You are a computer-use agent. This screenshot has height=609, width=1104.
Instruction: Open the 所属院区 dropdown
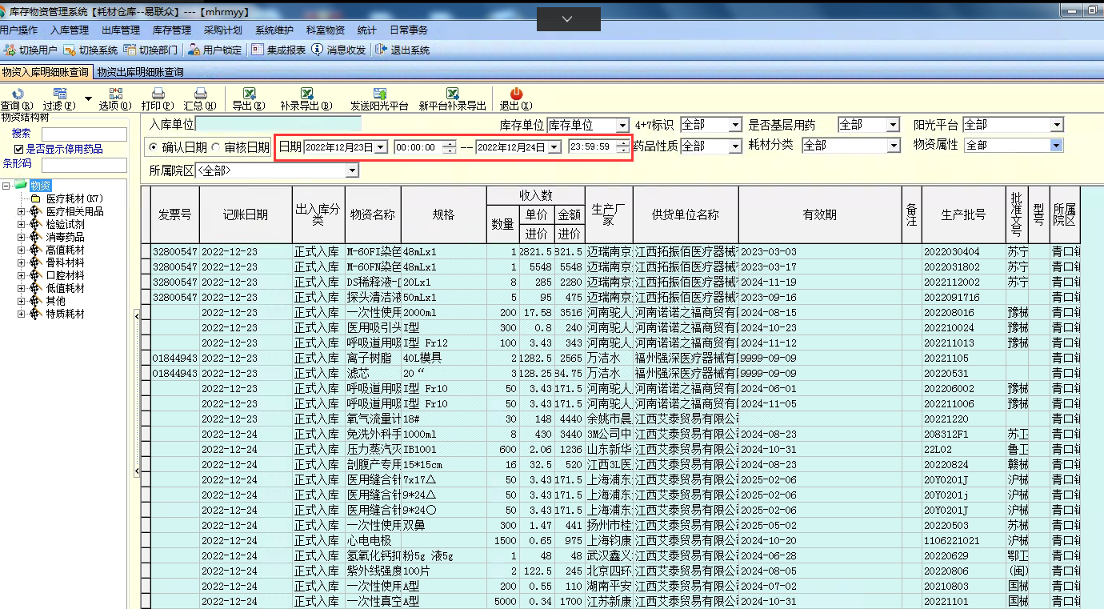[352, 170]
